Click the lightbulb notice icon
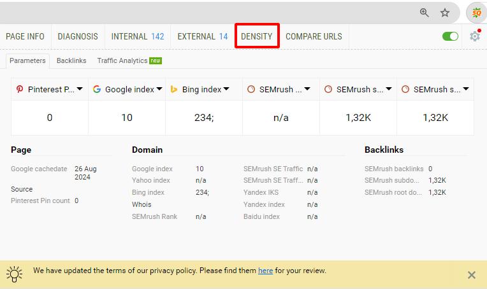The height and width of the screenshot is (289, 487). 15,274
